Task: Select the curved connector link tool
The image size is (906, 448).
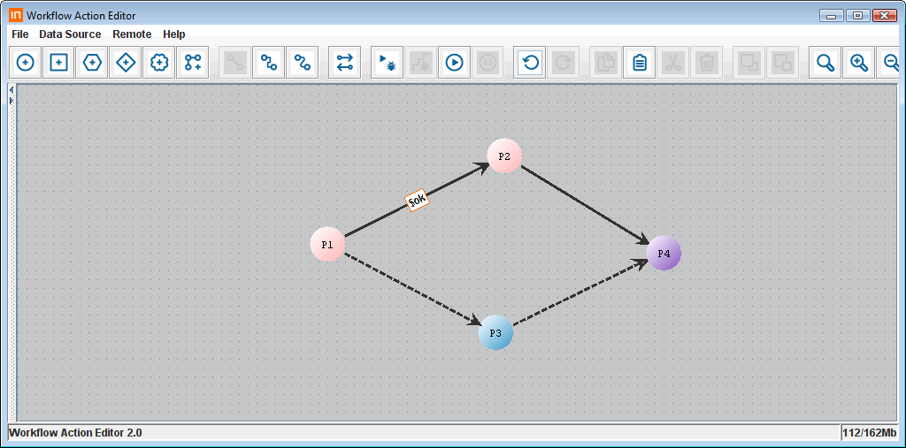Action: [x=303, y=63]
